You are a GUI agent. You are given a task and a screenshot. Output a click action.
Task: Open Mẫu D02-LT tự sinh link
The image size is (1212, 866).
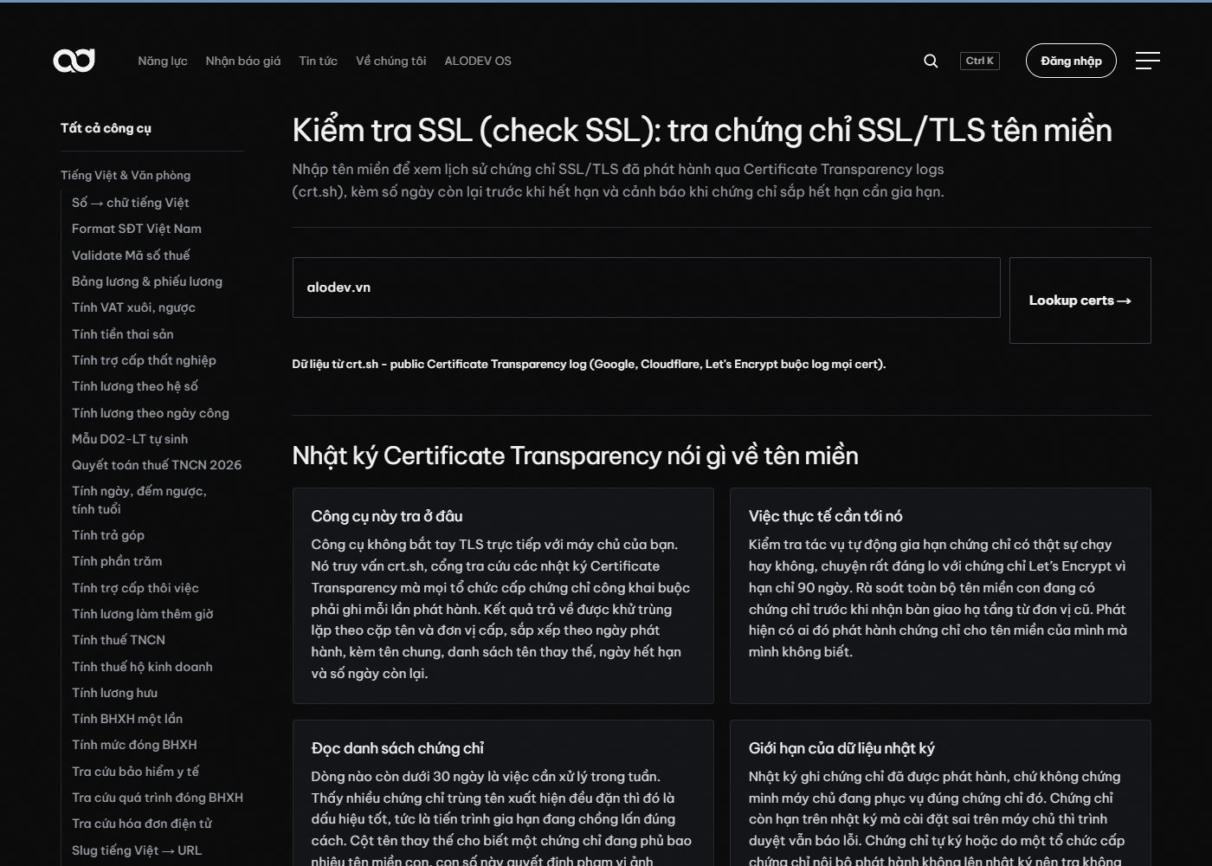coord(130,439)
